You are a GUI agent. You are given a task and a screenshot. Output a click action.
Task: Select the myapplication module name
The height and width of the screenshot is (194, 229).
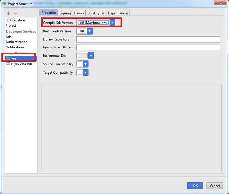(x=22, y=63)
